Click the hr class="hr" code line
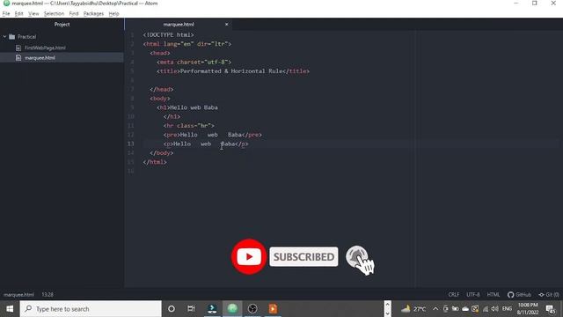The height and width of the screenshot is (317, 563). [189, 126]
